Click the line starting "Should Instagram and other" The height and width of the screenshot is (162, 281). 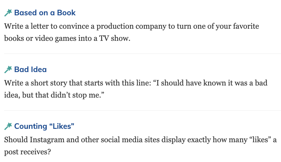click(x=140, y=140)
